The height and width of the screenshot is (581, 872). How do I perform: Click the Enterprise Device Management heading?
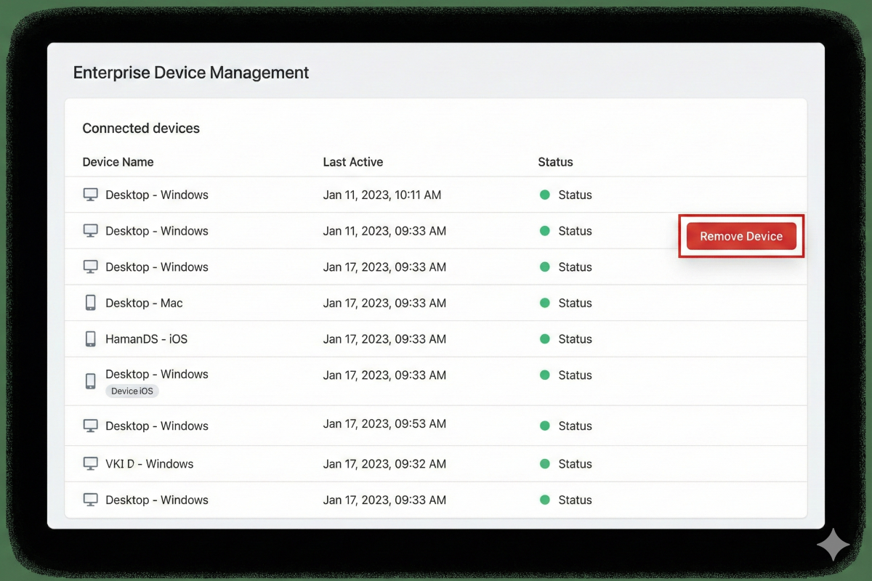pyautogui.click(x=190, y=73)
